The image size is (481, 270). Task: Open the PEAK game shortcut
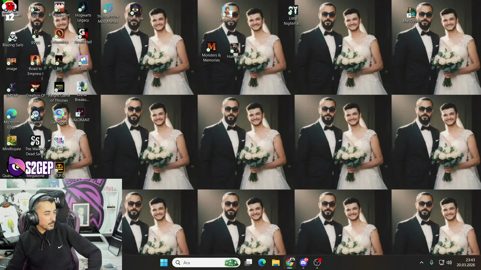coord(83,63)
